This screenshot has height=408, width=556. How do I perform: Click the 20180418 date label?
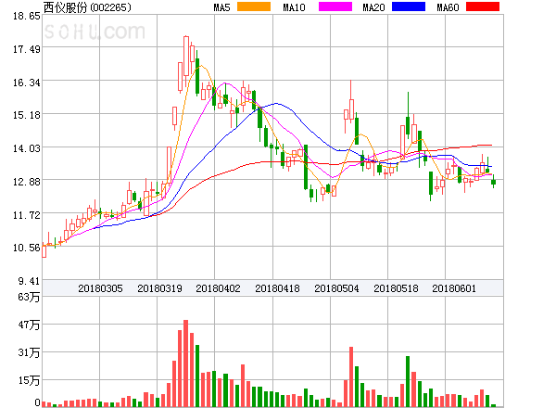277,288
